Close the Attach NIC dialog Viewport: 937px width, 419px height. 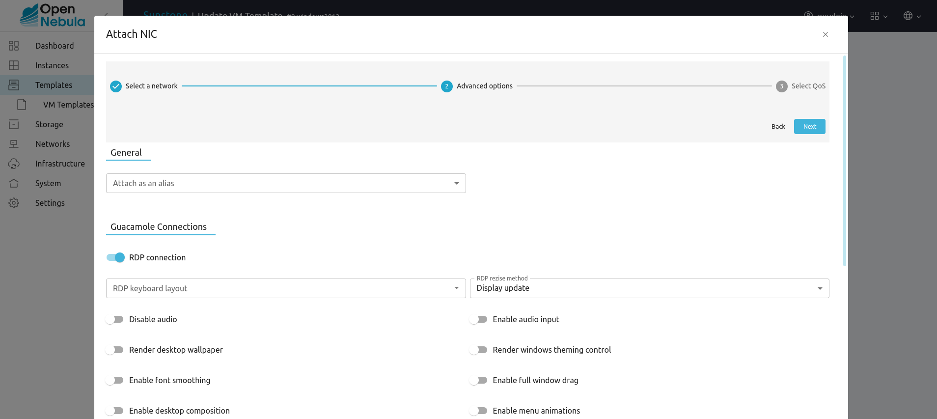pyautogui.click(x=826, y=34)
